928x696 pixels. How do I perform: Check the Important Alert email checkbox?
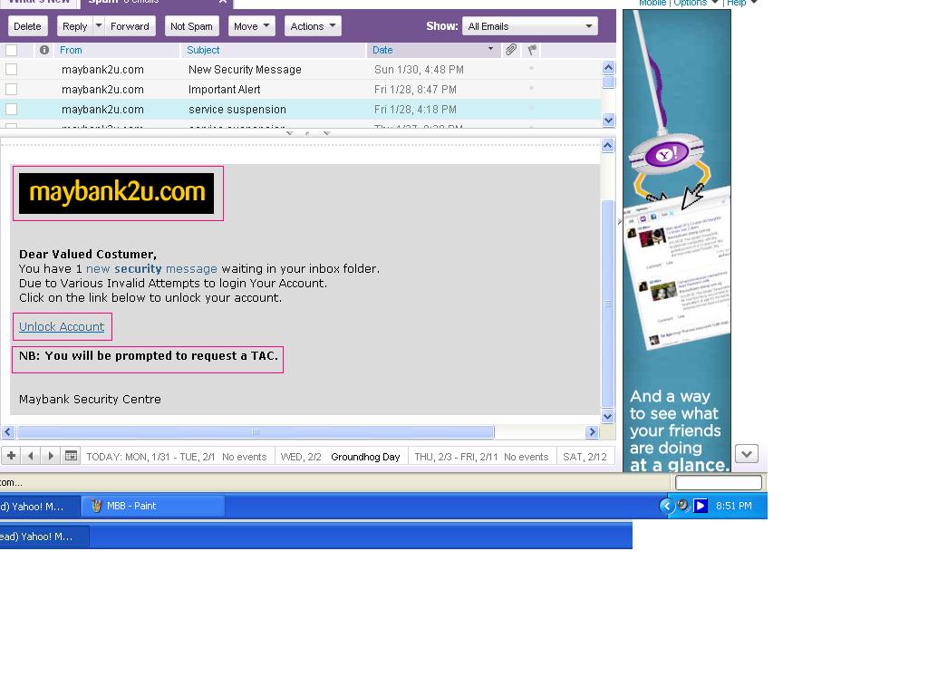point(11,90)
